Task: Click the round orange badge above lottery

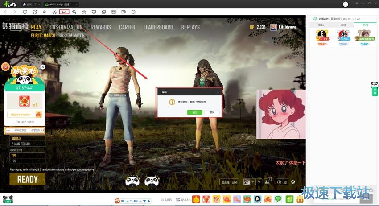Action: pyautogui.click(x=5, y=67)
